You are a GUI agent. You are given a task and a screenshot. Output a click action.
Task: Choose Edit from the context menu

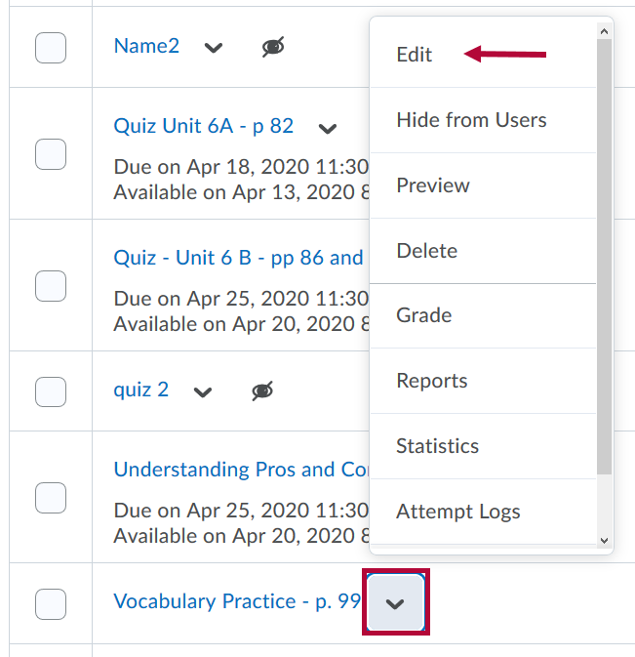[x=415, y=55]
